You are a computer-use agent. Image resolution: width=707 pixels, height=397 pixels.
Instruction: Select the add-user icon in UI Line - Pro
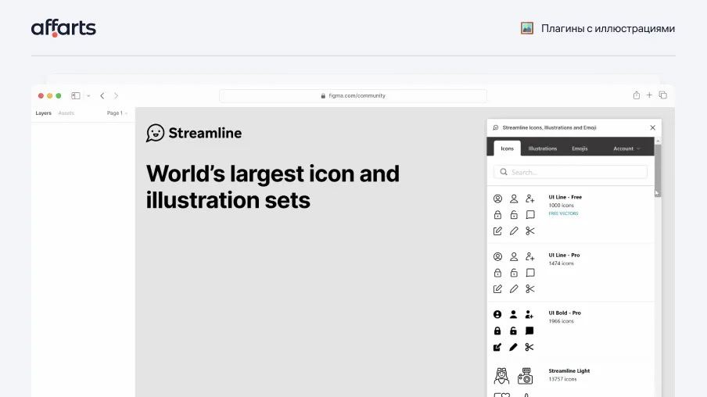(530, 256)
